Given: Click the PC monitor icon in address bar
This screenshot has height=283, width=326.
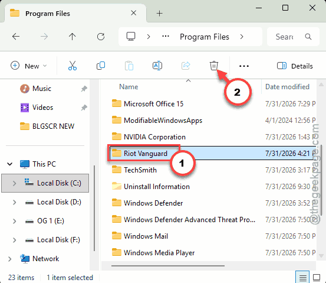Looking at the screenshot, I should pos(131,37).
